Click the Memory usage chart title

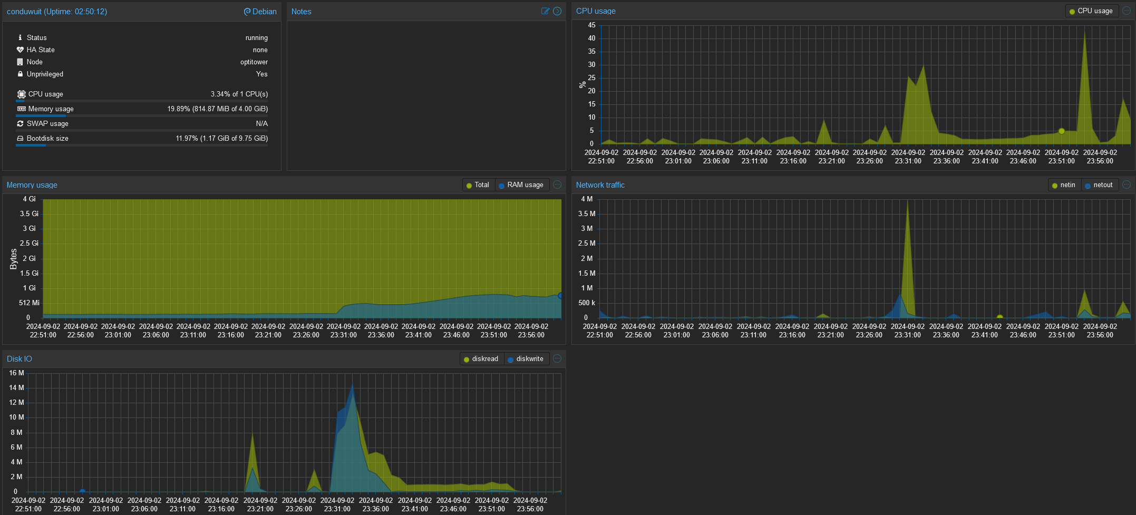point(32,185)
